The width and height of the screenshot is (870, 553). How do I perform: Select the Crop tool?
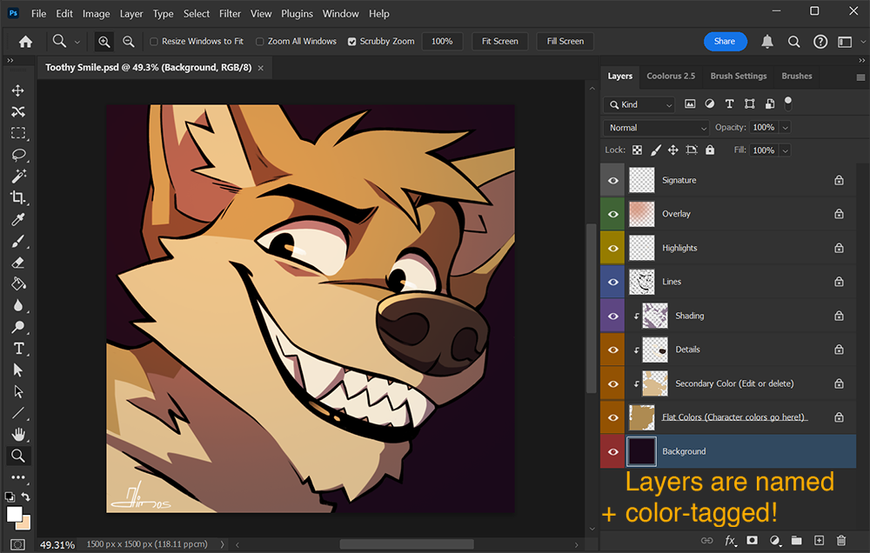pos(17,197)
